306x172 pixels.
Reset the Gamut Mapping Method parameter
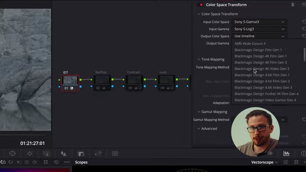(x=304, y=119)
